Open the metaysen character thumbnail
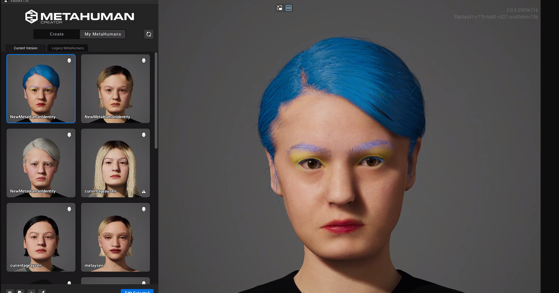The image size is (559, 293). [115, 237]
